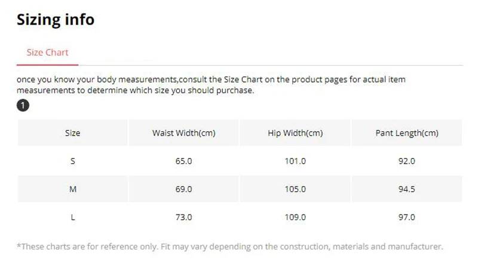Screen dimensions: 478x266
Task: Select the Waist Width(cm) column header
Action: [184, 133]
